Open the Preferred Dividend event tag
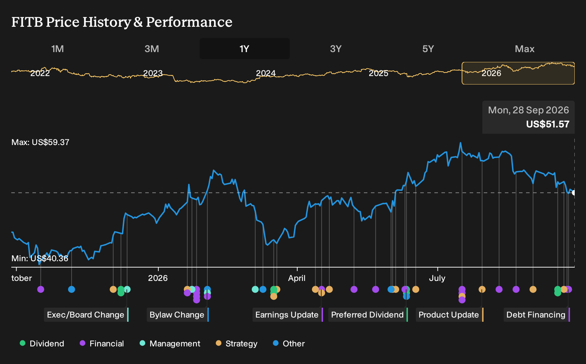 click(x=368, y=315)
